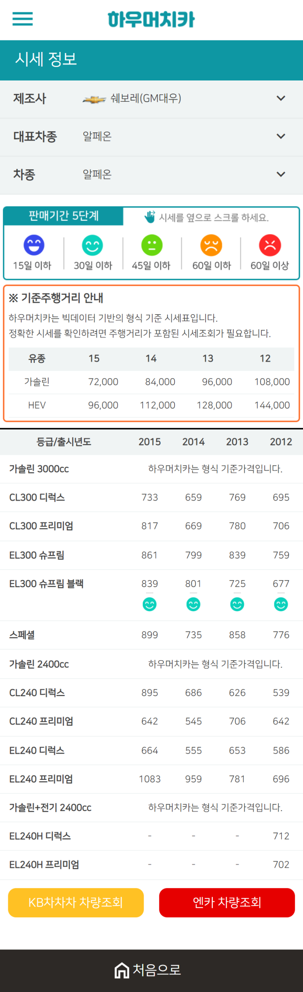Select the blue 15일 이하 smiley face
This screenshot has height=992, width=303.
click(x=34, y=245)
